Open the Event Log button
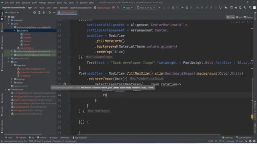The height and width of the screenshot is (144, 257). point(227,138)
